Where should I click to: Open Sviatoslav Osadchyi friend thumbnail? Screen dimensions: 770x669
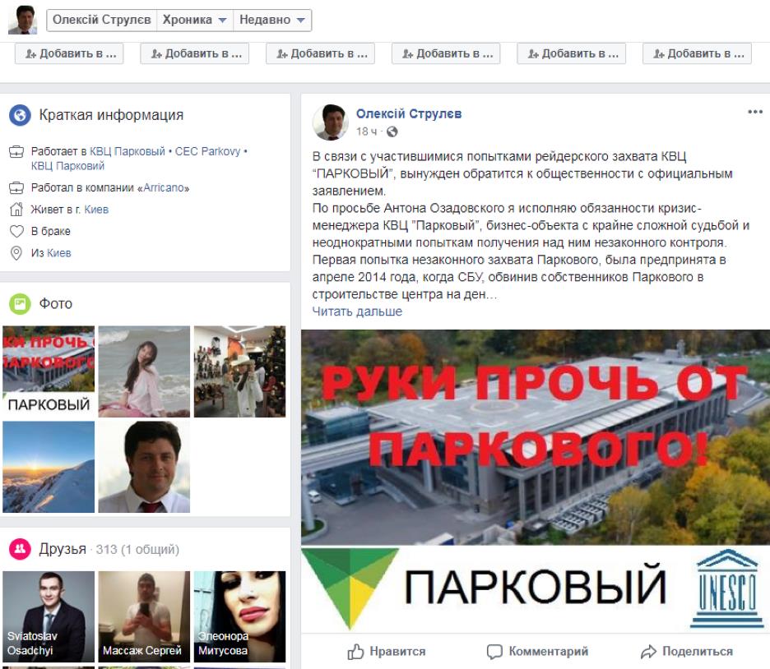click(x=48, y=616)
